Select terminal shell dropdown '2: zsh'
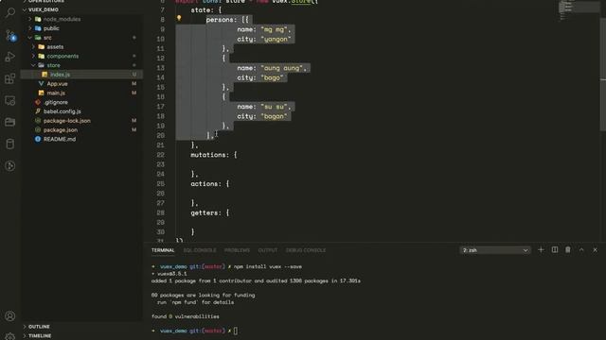 (495, 250)
